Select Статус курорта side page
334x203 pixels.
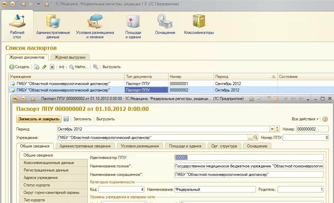pos(53,185)
